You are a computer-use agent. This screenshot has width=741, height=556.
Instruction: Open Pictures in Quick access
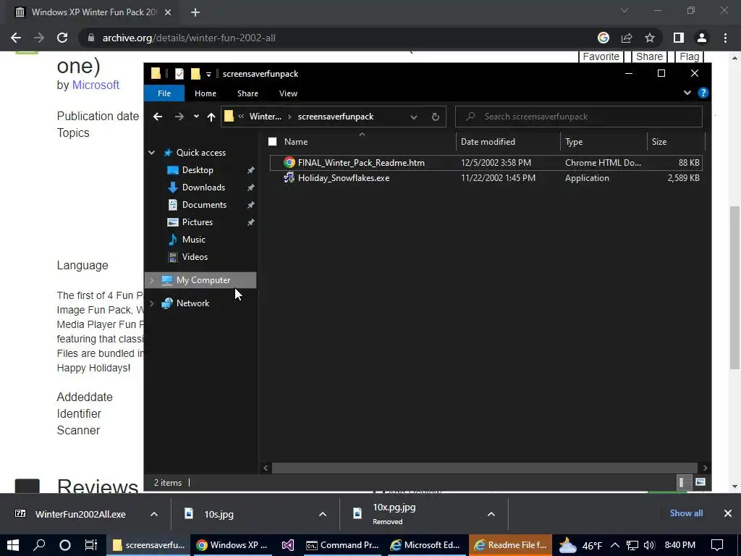tap(198, 222)
